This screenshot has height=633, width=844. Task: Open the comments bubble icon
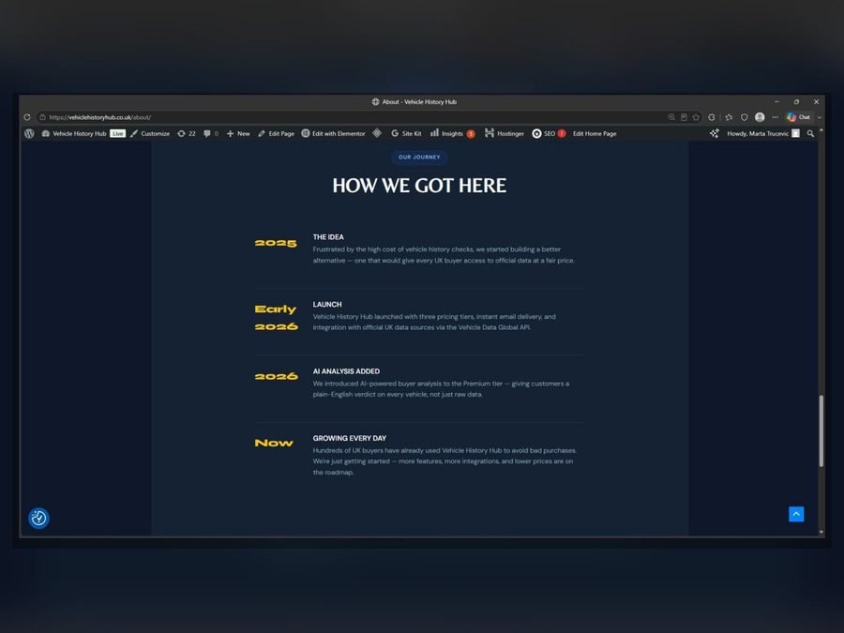pyautogui.click(x=210, y=133)
